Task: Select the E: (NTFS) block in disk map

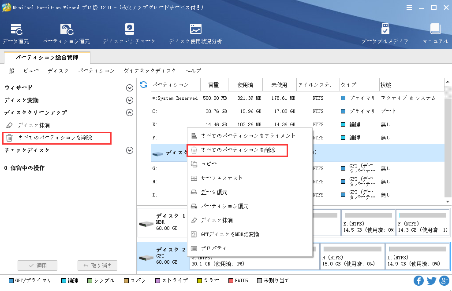Action: (x=368, y=222)
